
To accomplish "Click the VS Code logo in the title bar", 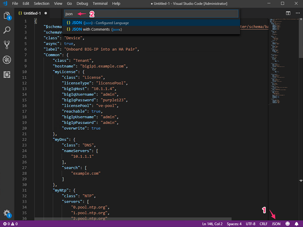I will tap(5, 4).
